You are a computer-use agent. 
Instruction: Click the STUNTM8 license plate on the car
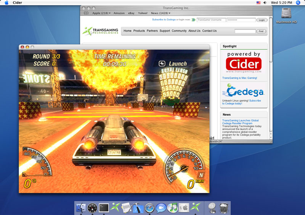coord(114,152)
